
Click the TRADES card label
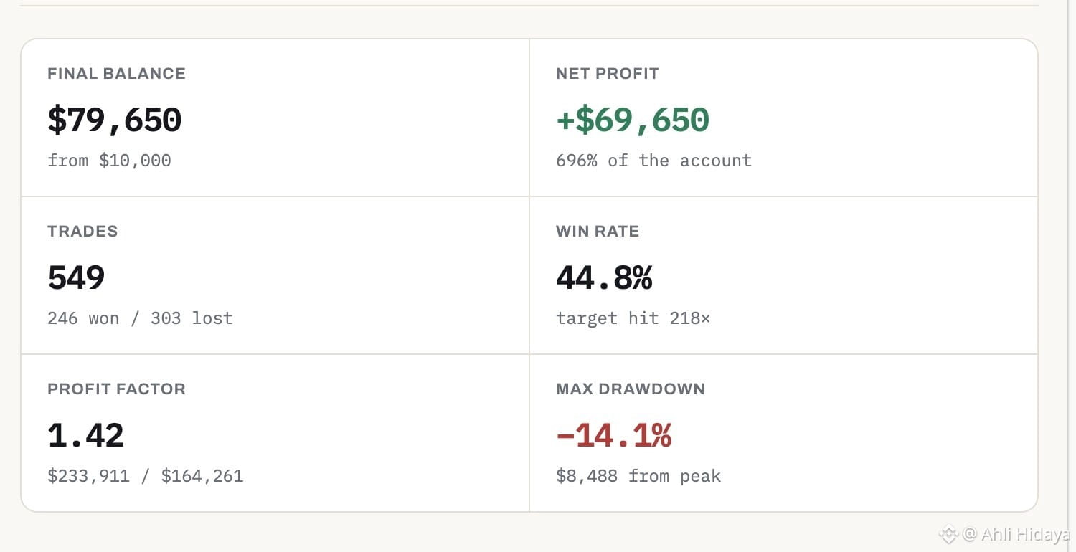82,231
